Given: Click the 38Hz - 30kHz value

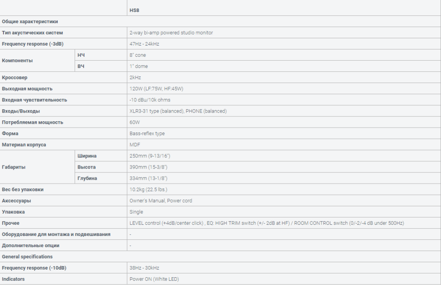Looking at the screenshot, I should click(144, 268).
